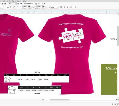Viewport: 119px width, 106px height.
Task: Click the icon left of the Keine dropdown
Action: pos(49,7)
